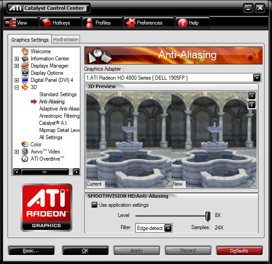The width and height of the screenshot is (272, 264).
Task: Click the New preview image
Action: [x=214, y=140]
